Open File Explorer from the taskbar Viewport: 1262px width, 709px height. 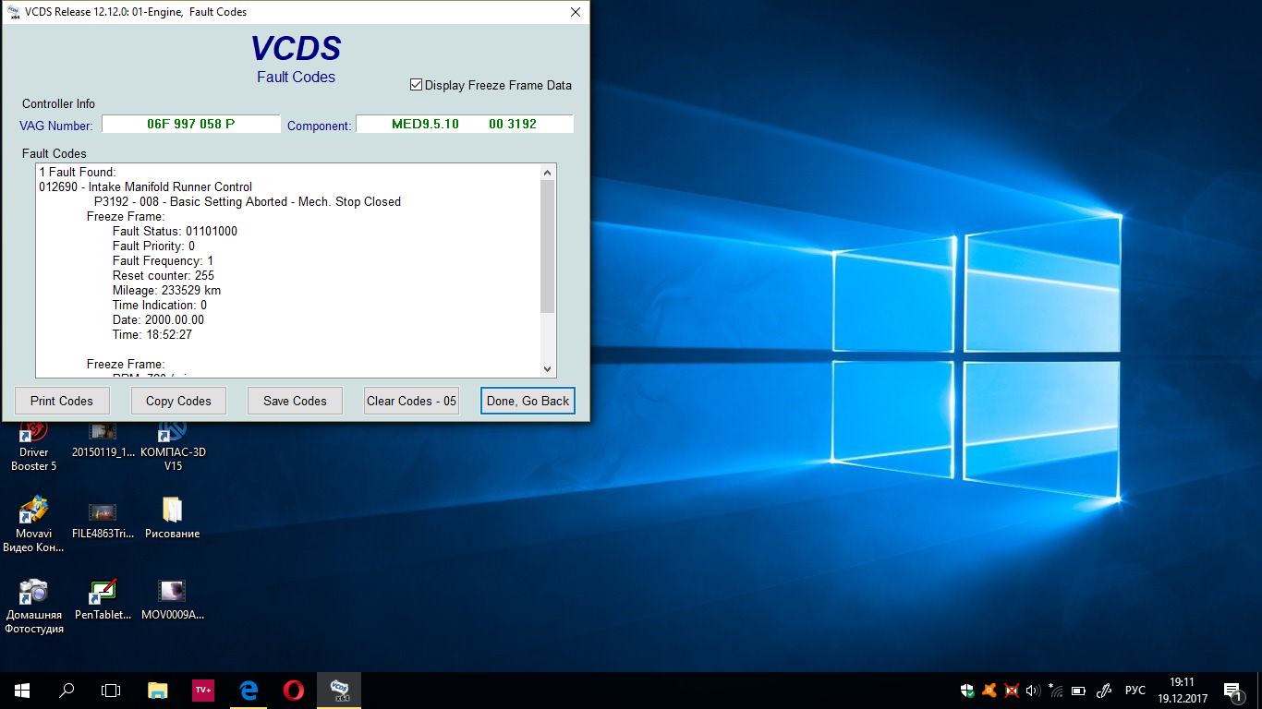(158, 690)
